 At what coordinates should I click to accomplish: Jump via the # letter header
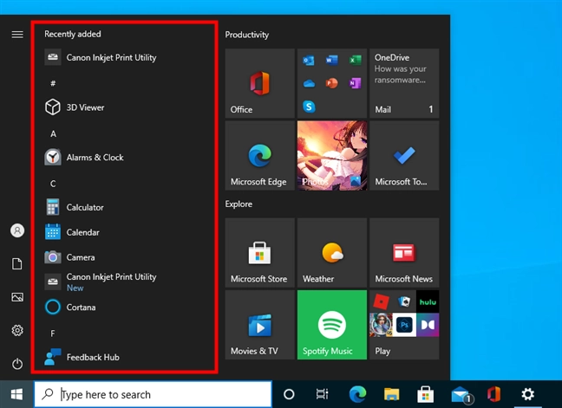(53, 83)
